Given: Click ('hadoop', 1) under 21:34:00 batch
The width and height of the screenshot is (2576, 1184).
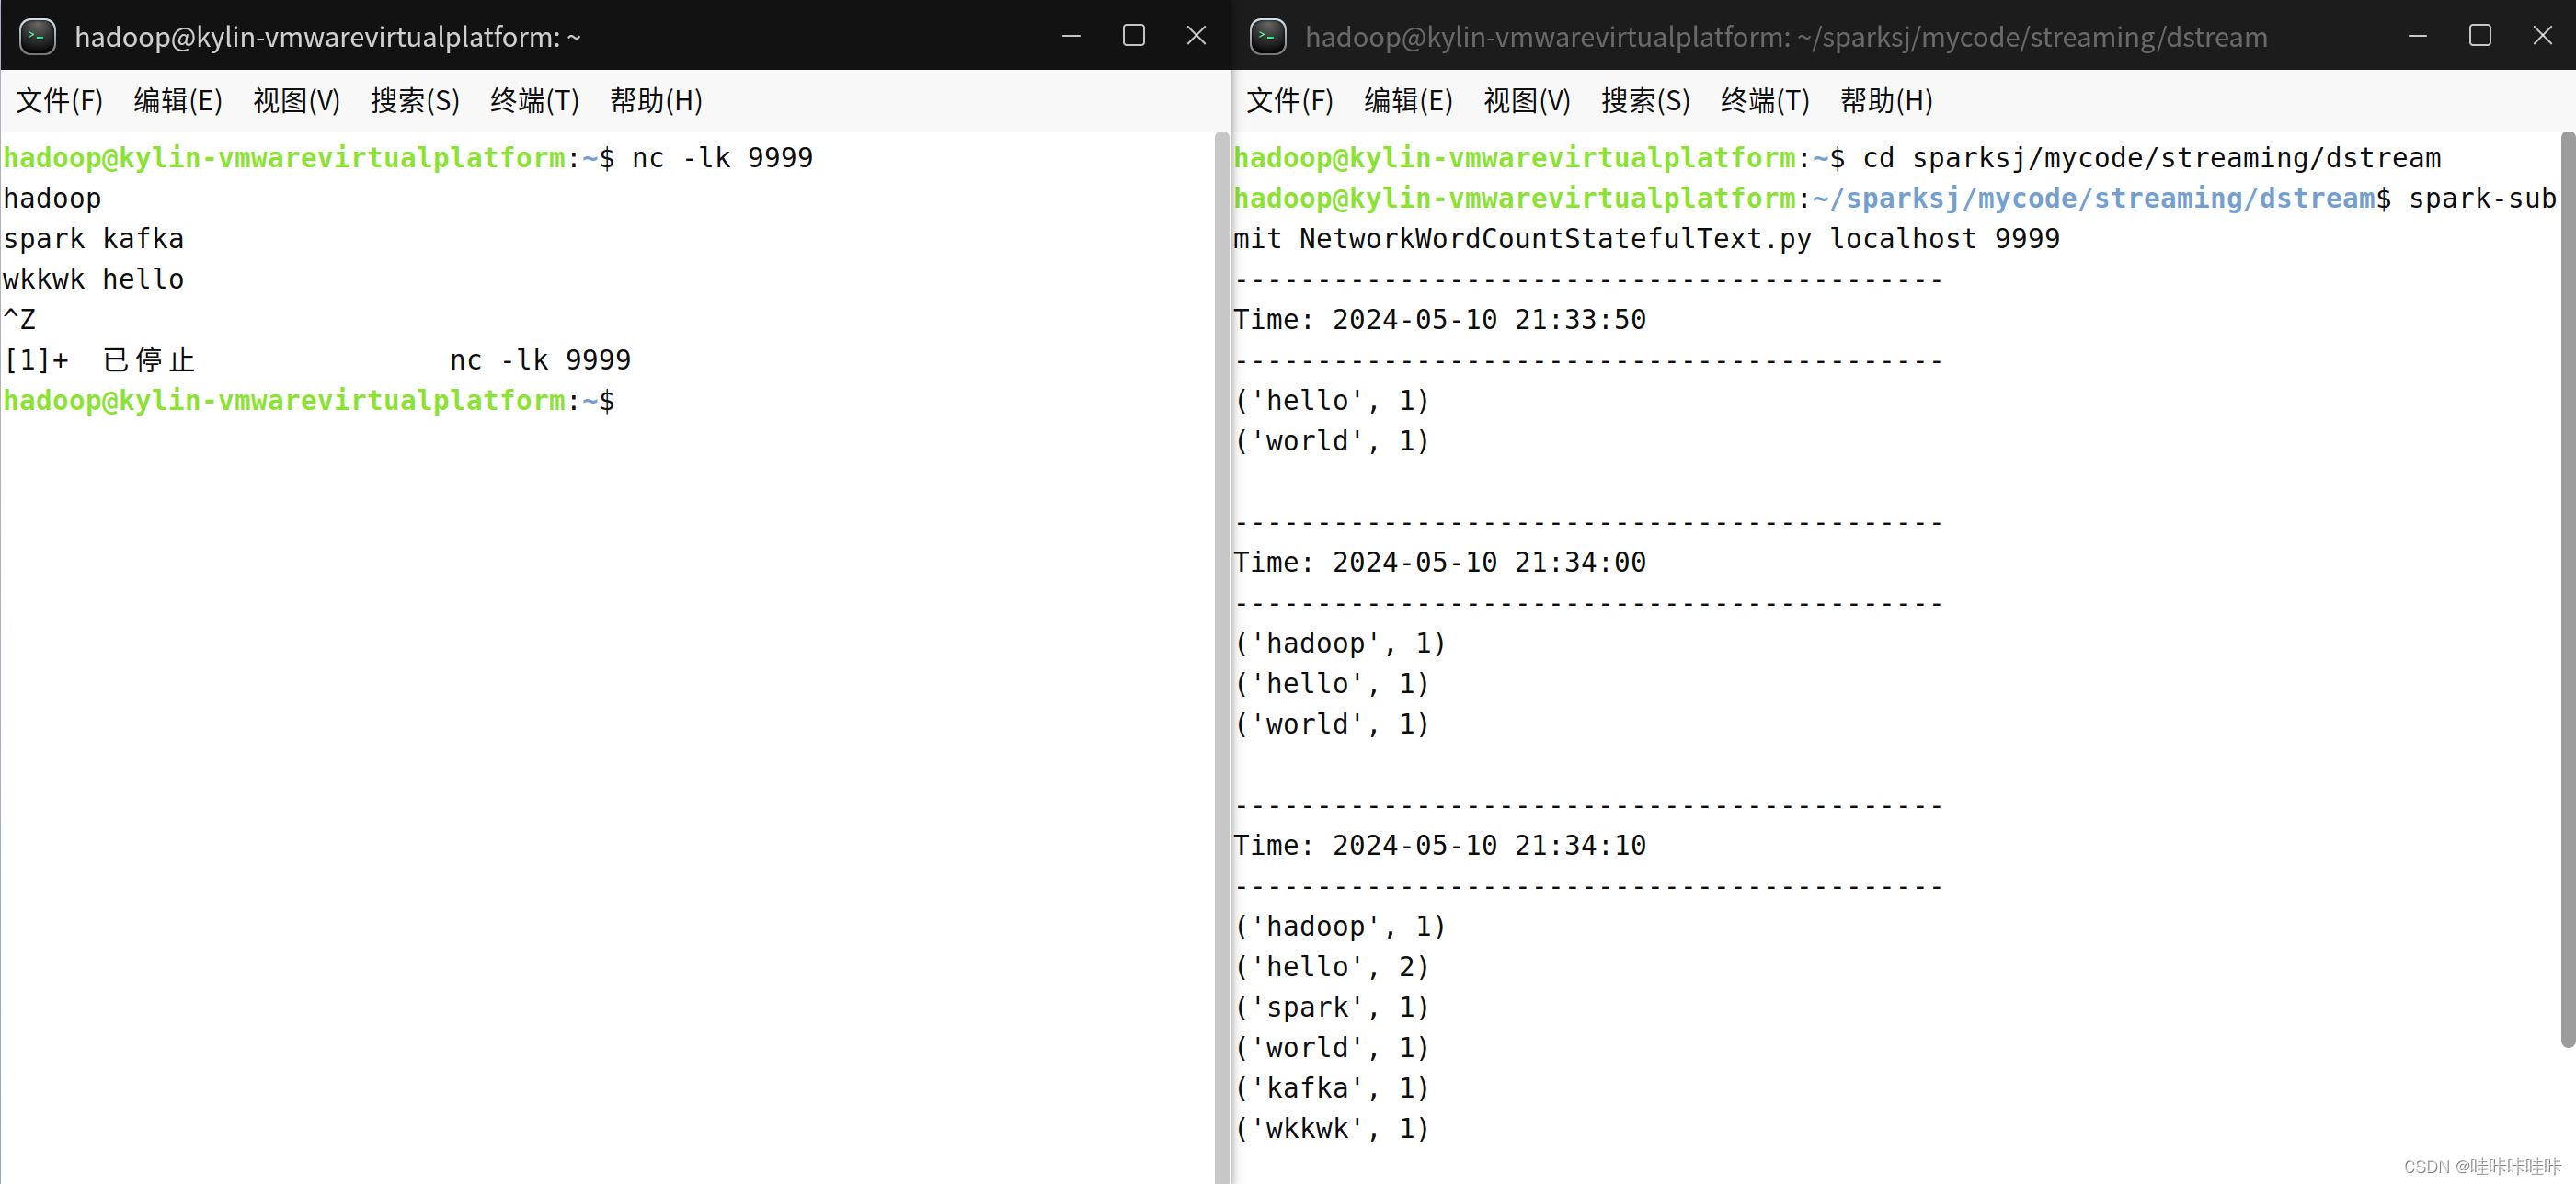Looking at the screenshot, I should click(x=1340, y=643).
